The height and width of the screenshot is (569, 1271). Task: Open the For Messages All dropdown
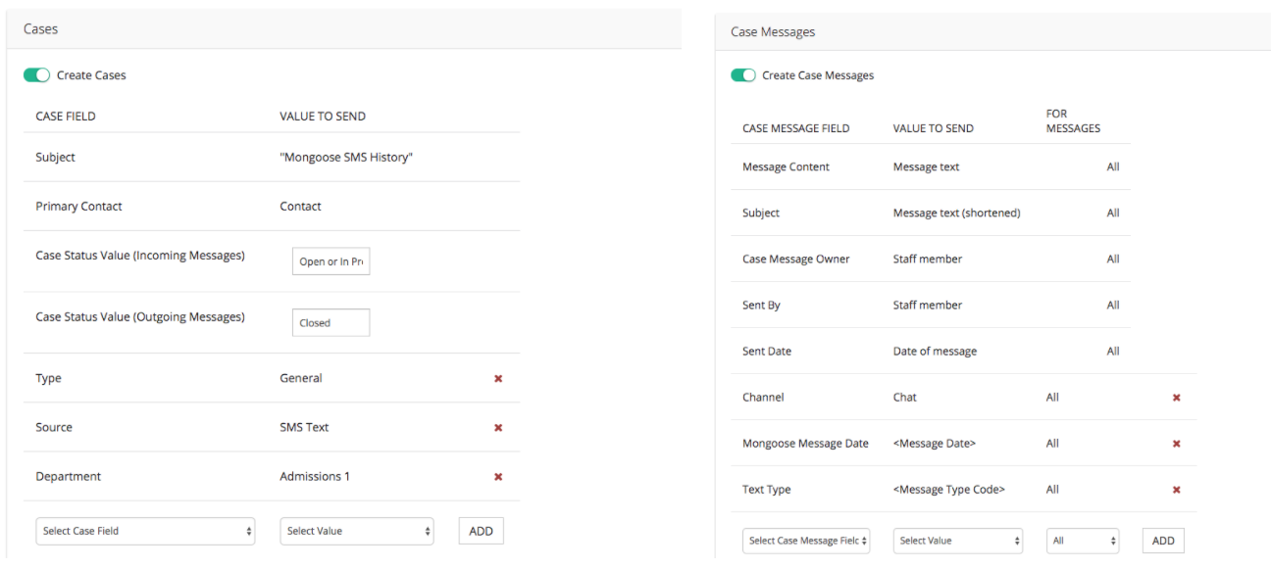click(1085, 541)
